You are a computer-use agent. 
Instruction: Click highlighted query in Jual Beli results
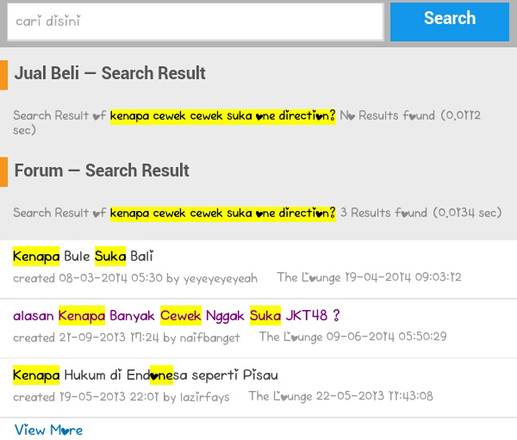pyautogui.click(x=223, y=116)
